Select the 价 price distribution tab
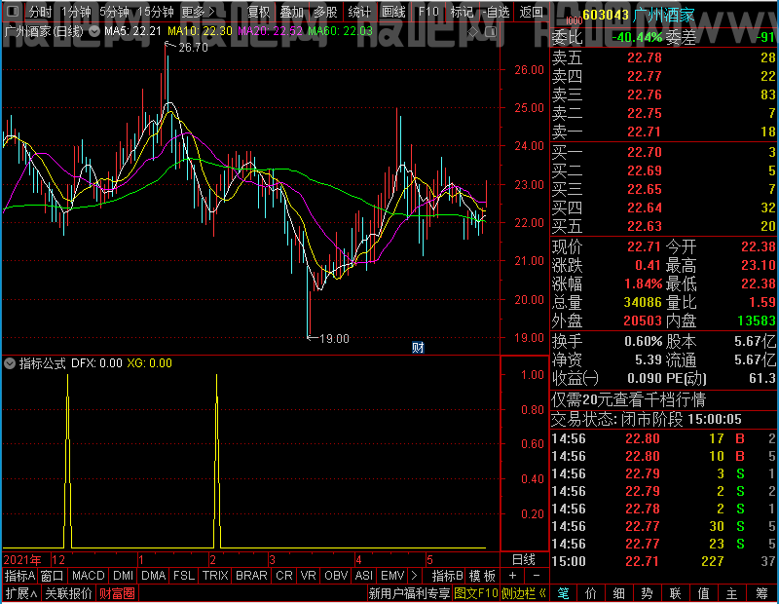Viewport: 779px width, 604px height. point(591,593)
